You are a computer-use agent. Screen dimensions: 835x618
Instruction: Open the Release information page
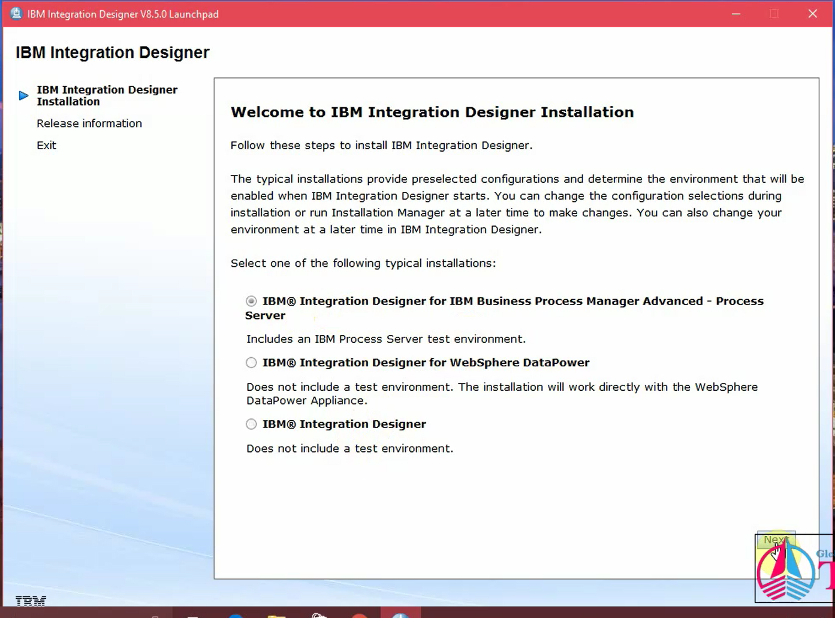pyautogui.click(x=89, y=123)
